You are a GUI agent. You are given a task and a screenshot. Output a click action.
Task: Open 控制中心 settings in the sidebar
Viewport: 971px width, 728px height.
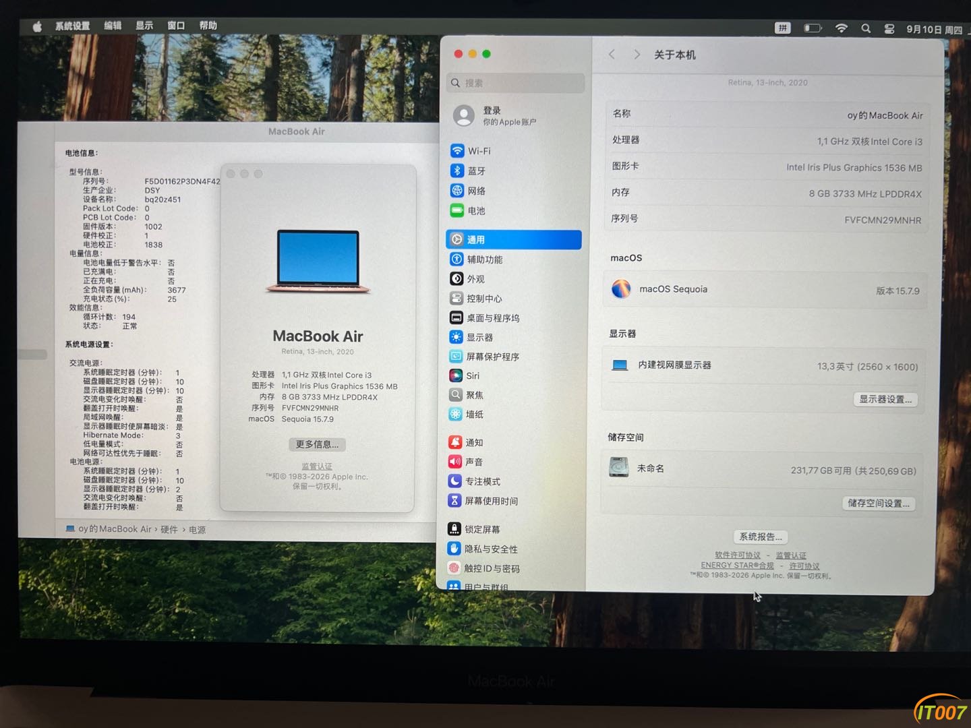point(514,299)
